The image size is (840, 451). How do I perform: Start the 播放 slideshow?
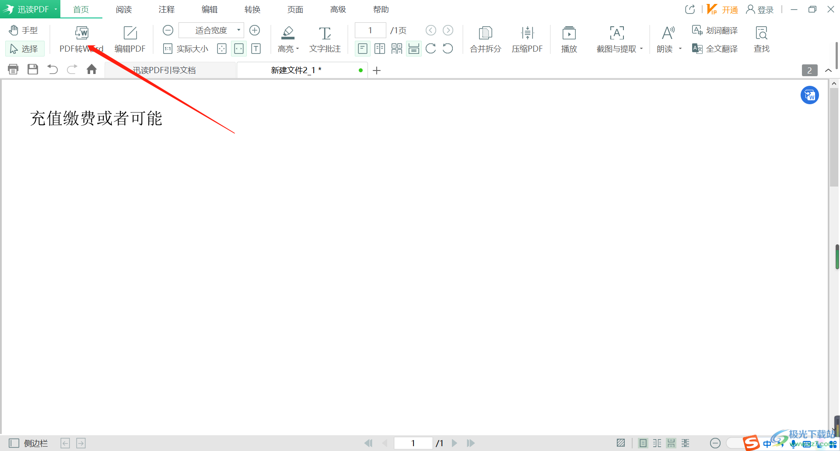coord(569,39)
